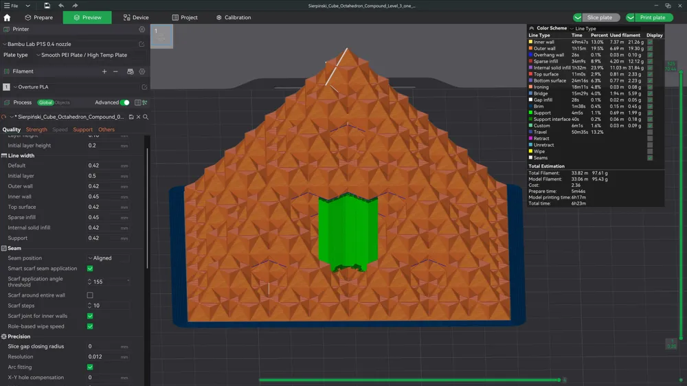Open the Plate type dropdown
Viewport: 687px width, 386px height.
click(82, 55)
